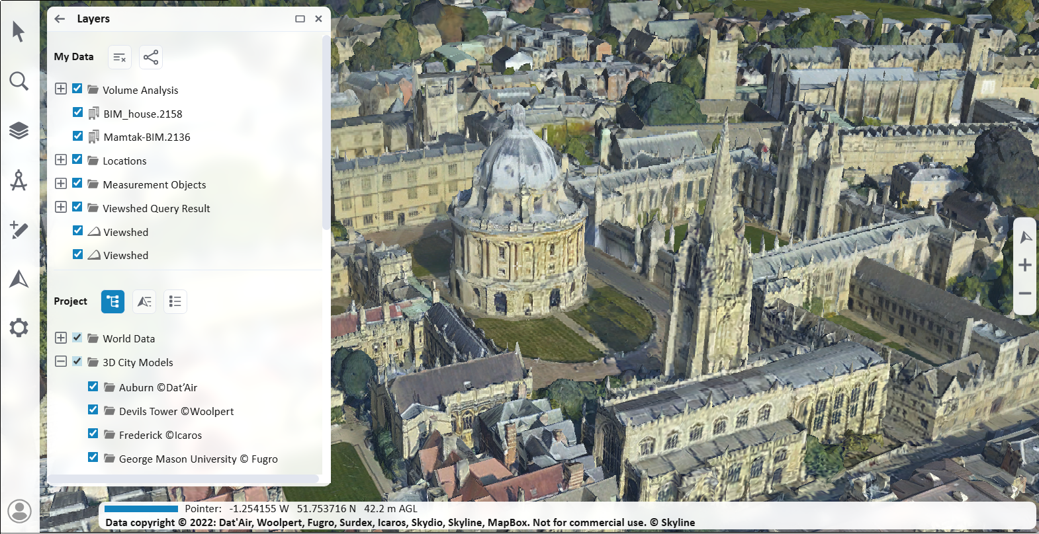The height and width of the screenshot is (534, 1039).
Task: Zoom in with the plus button
Action: (x=1025, y=265)
